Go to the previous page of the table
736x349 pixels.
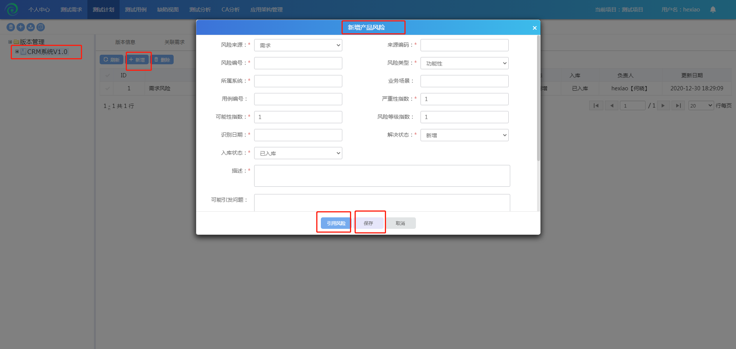[x=611, y=106]
